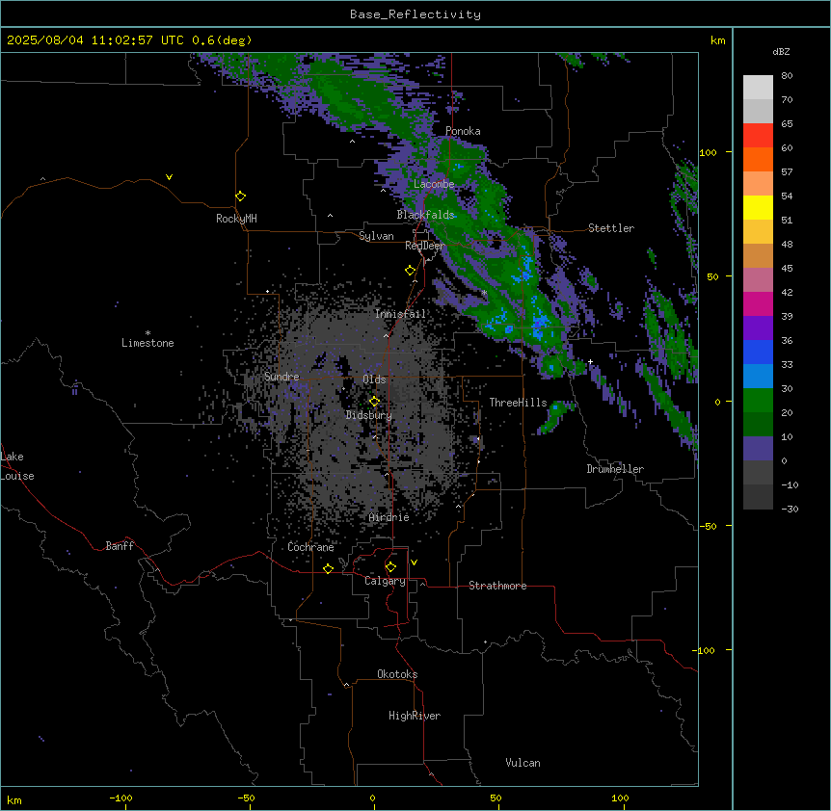Viewport: 831px width, 811px height.
Task: Click the Limestone label
Action: point(147,343)
